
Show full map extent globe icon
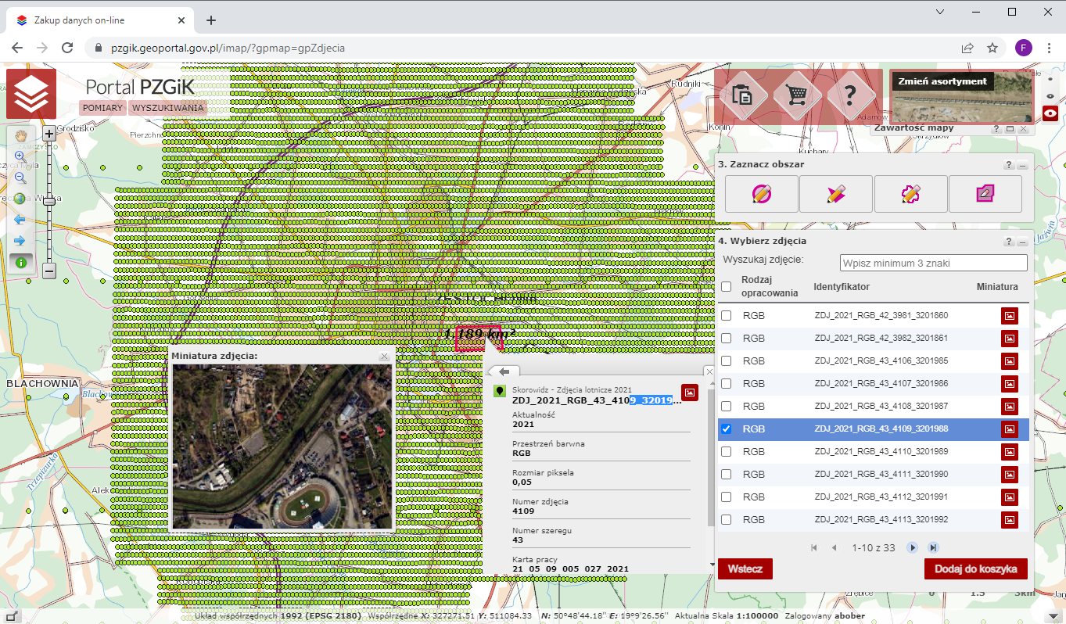[x=21, y=199]
